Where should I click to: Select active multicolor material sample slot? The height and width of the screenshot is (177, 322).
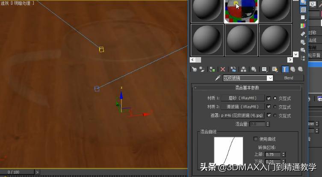241,11
